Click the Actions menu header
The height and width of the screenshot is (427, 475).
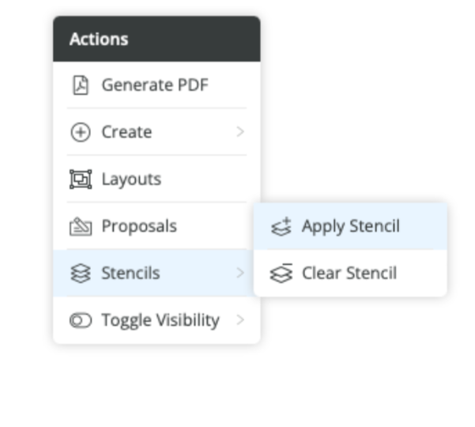click(156, 39)
